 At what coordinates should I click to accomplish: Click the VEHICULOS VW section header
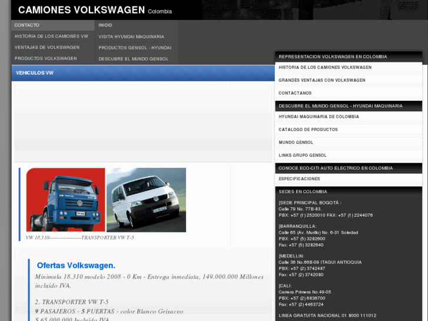[143, 73]
